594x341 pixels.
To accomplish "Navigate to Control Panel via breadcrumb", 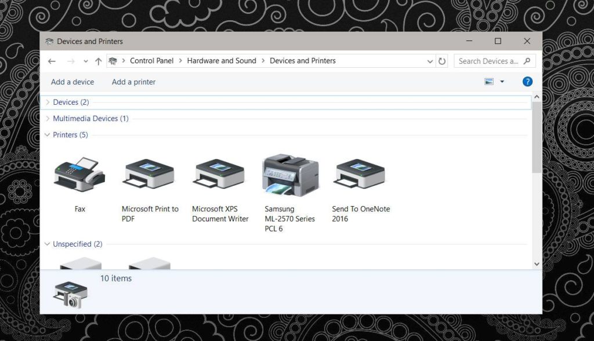I will point(152,61).
